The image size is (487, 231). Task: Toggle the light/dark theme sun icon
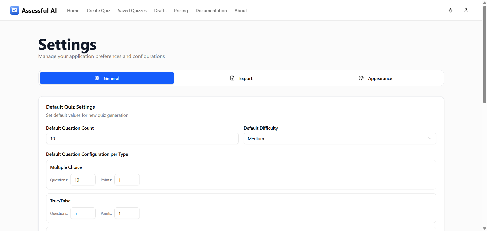click(450, 10)
